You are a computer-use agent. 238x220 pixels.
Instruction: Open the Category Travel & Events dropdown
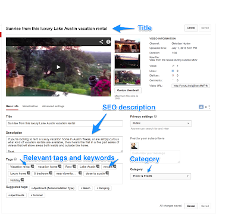tap(161, 176)
